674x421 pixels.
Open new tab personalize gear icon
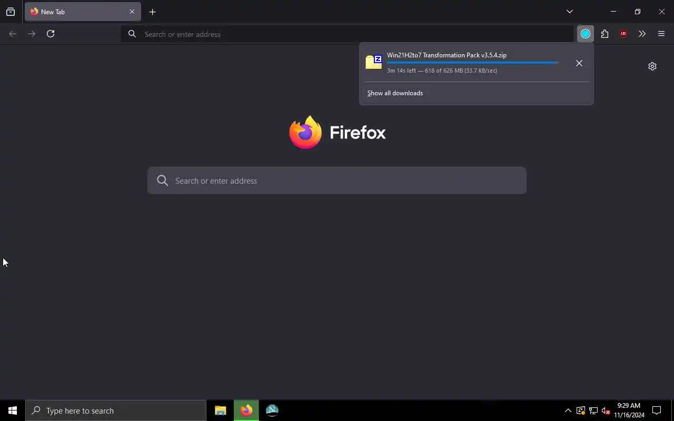click(652, 66)
